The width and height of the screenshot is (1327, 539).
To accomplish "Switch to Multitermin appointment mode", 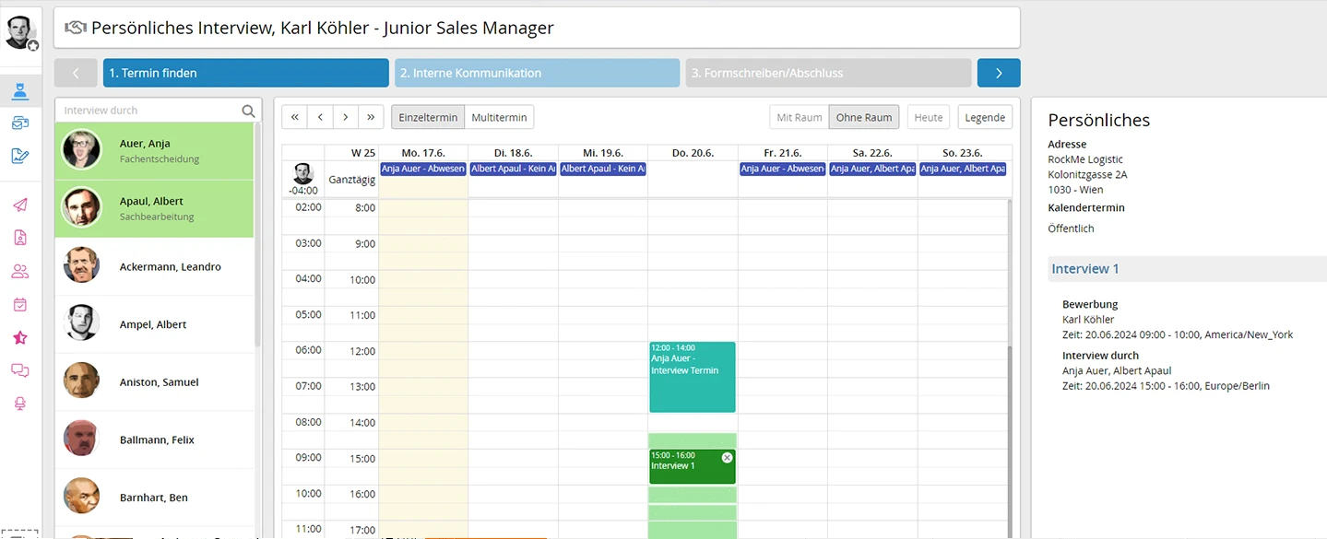I will (499, 117).
